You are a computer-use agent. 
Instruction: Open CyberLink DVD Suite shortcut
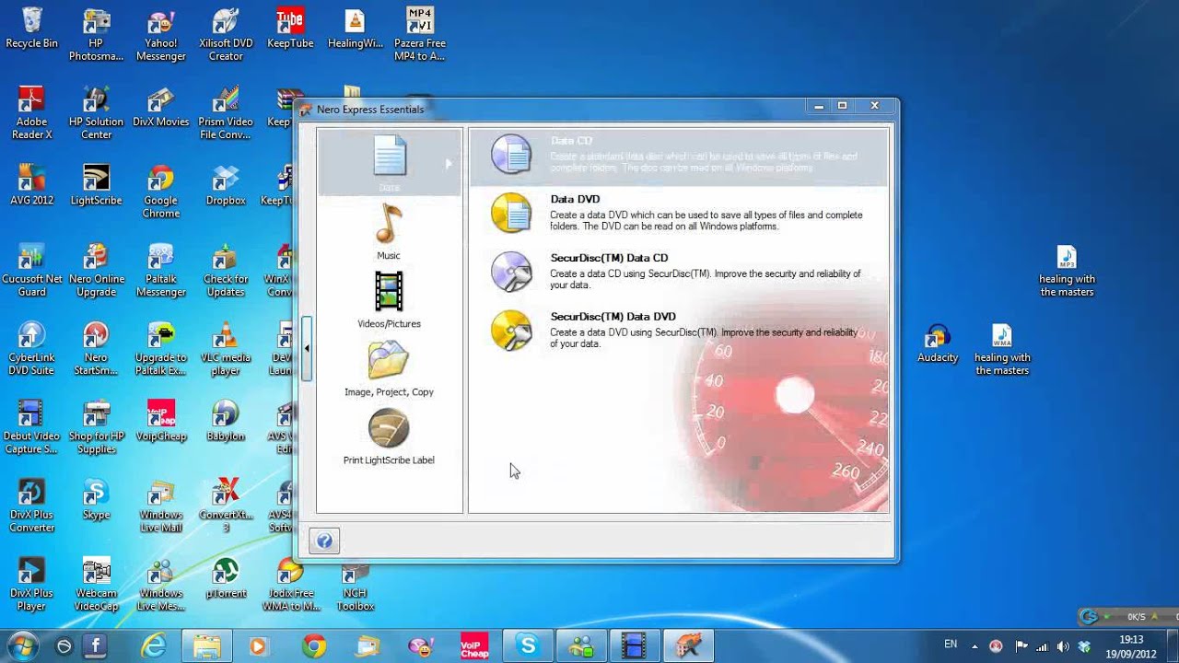(x=31, y=348)
